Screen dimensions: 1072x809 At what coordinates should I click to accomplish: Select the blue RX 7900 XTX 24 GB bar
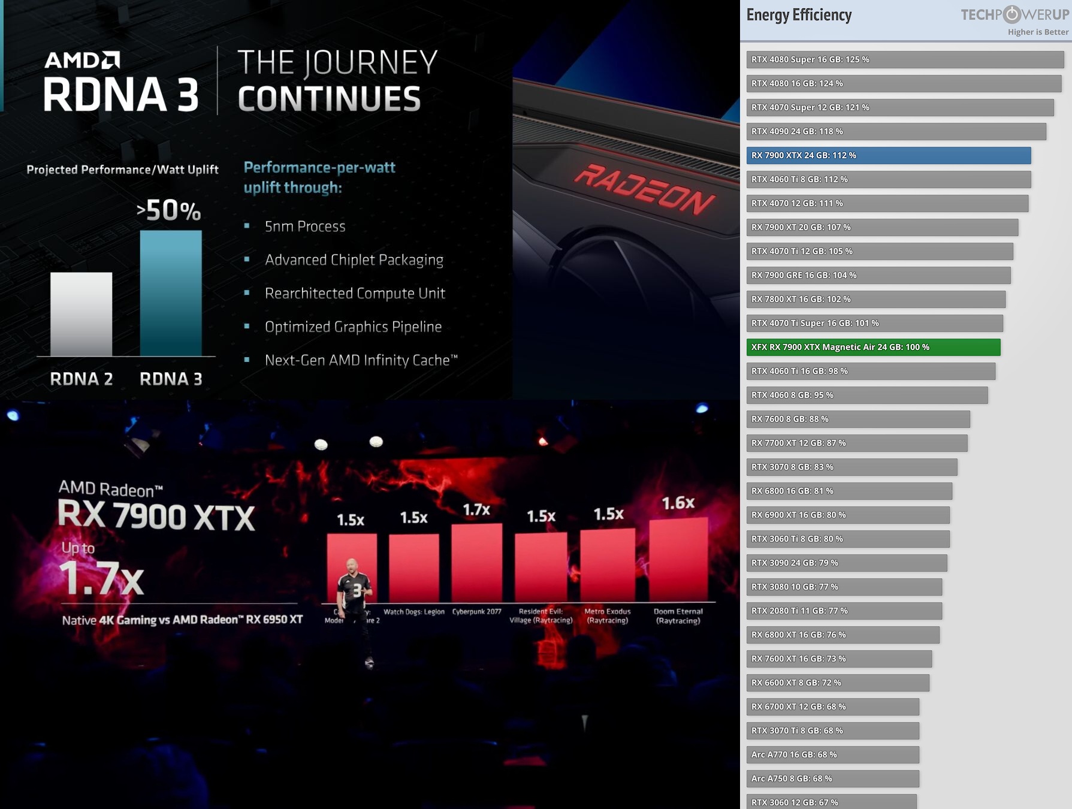point(889,155)
